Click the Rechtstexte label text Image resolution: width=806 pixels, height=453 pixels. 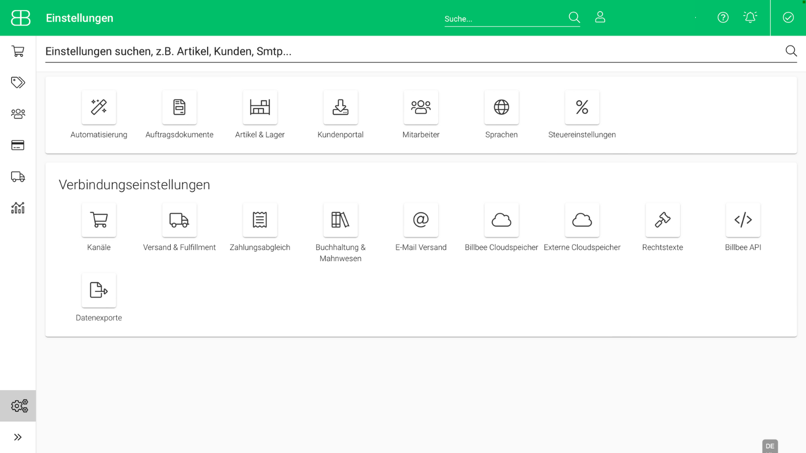coord(663,248)
